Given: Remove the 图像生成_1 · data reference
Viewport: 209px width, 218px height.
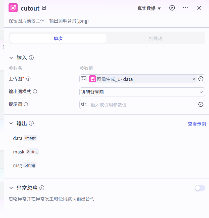Looking at the screenshot, I should click(194, 79).
